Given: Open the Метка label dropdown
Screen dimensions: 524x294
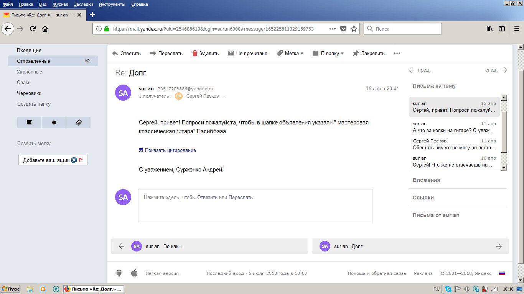Looking at the screenshot, I should 290,54.
